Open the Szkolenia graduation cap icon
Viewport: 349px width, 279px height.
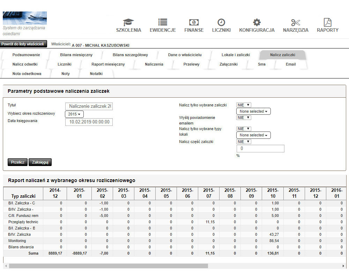click(128, 22)
